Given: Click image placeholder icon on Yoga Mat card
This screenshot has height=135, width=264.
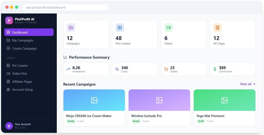Looking at the screenshot, I should (224, 100).
